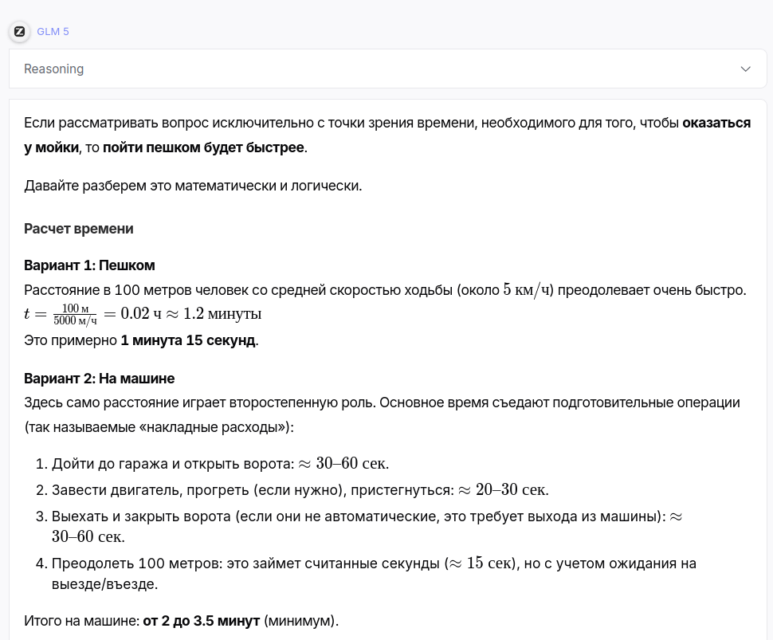Click the bold "от 2 до 3.5 минут" total
Image resolution: width=773 pixels, height=640 pixels.
click(201, 620)
